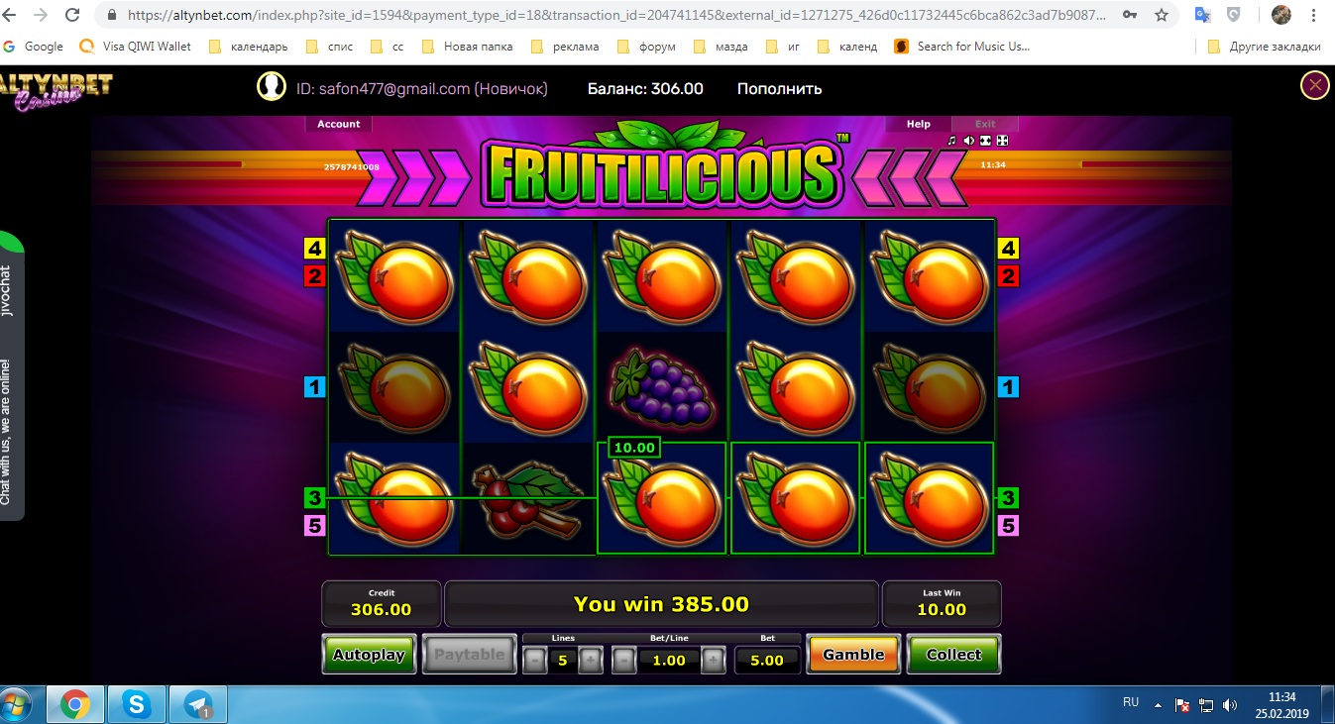Screen dimensions: 1335x724
Task: Bookmark this page with the star icon
Action: 1162,16
